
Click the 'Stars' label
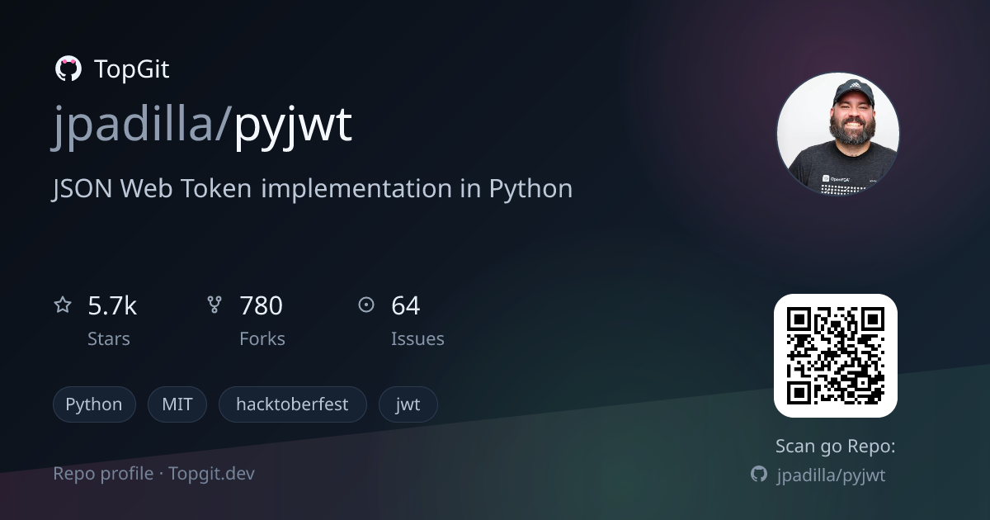pos(109,339)
